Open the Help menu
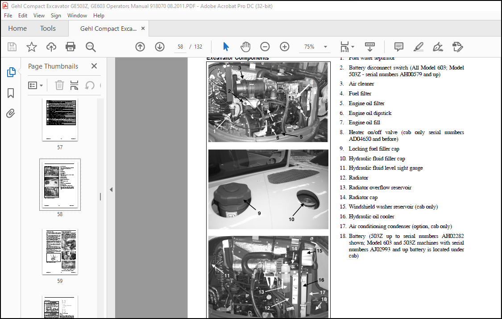The height and width of the screenshot is (319, 502). [x=99, y=15]
